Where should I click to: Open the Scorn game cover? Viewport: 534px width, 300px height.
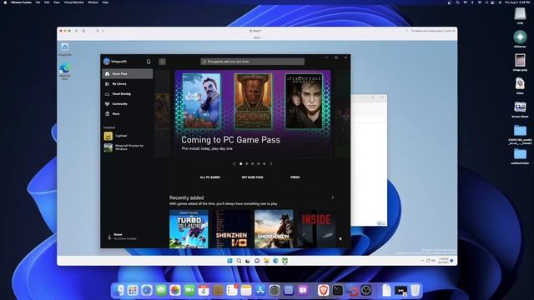253,101
